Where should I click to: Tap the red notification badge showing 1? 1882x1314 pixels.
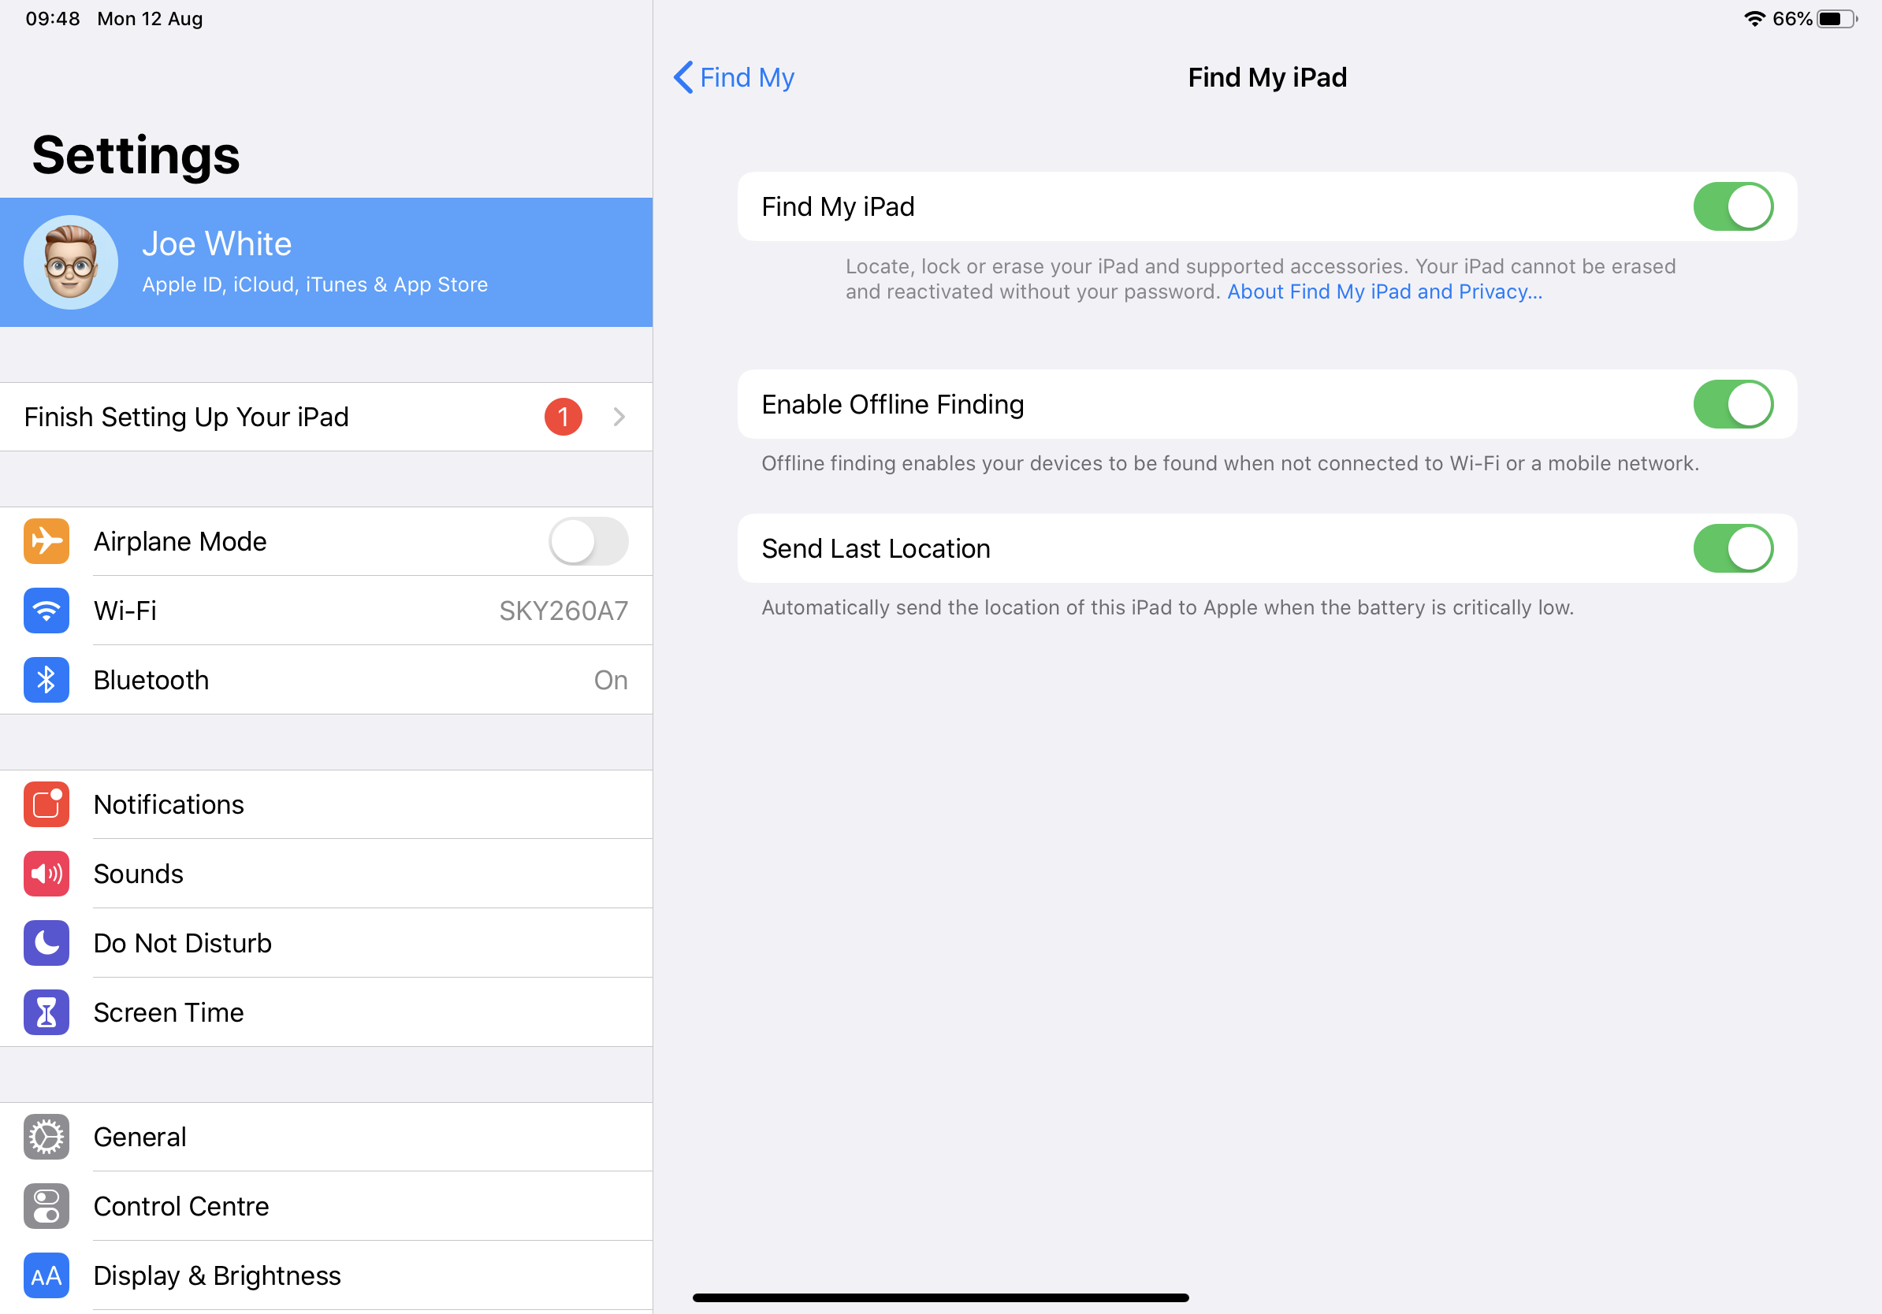563,417
